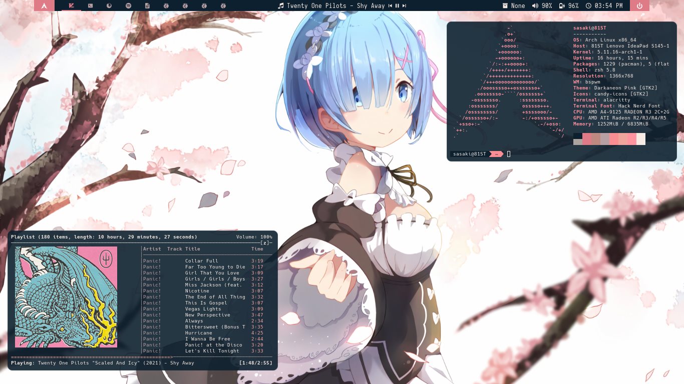Skip to the previous track
The width and height of the screenshot is (684, 384).
(390, 5)
